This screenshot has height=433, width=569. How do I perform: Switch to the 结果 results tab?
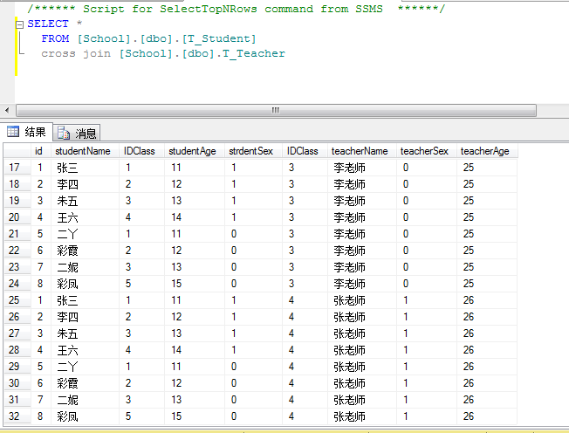(x=26, y=132)
